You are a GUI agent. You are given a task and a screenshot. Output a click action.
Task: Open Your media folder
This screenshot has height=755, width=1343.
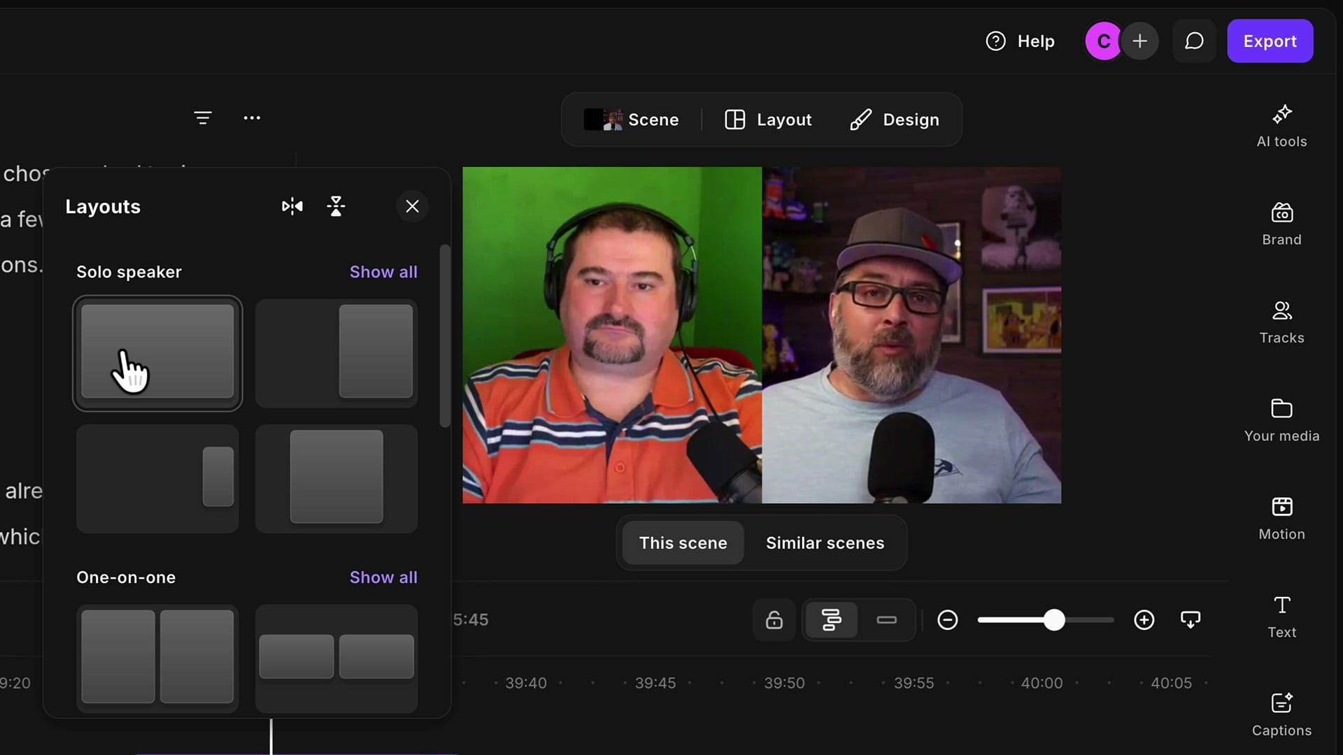[x=1281, y=420]
